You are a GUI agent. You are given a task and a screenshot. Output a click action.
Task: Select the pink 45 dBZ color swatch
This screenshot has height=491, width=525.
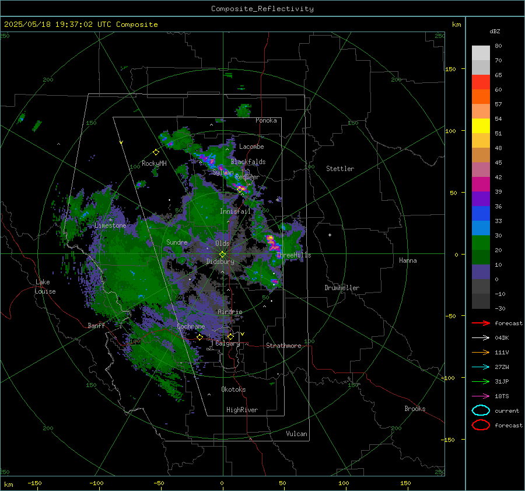click(481, 169)
